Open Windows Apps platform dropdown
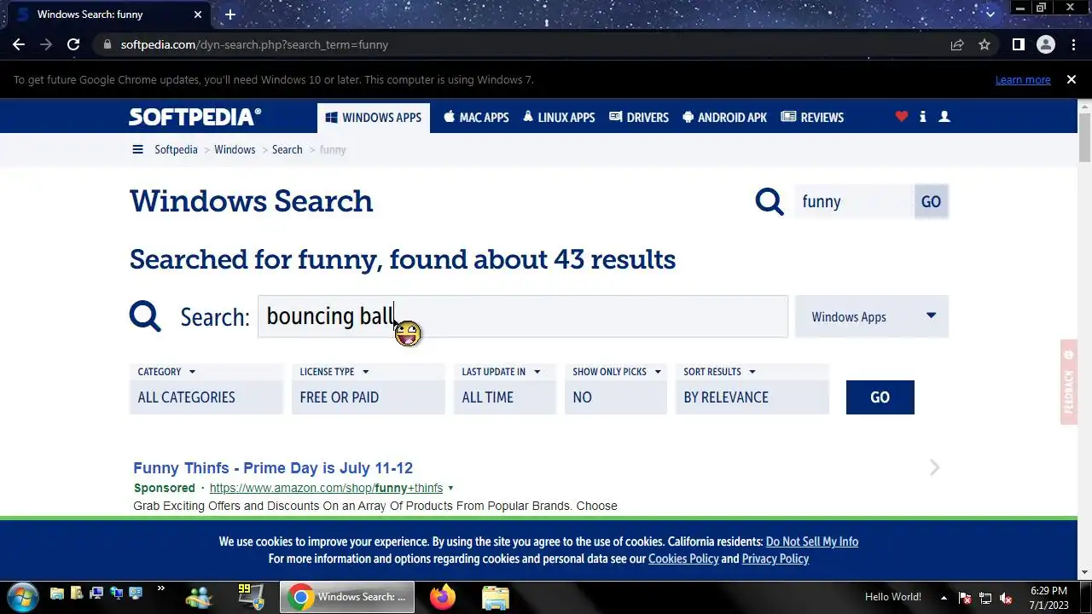 [x=872, y=316]
